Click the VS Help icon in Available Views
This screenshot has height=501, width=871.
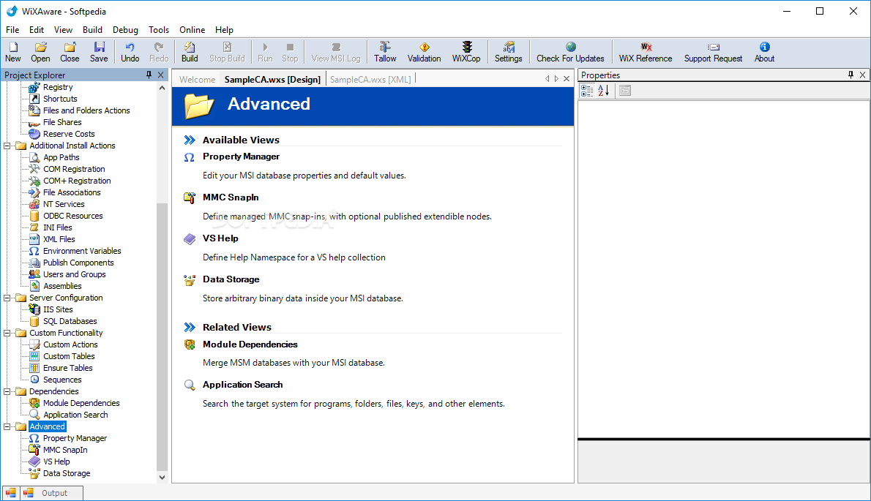click(x=190, y=238)
